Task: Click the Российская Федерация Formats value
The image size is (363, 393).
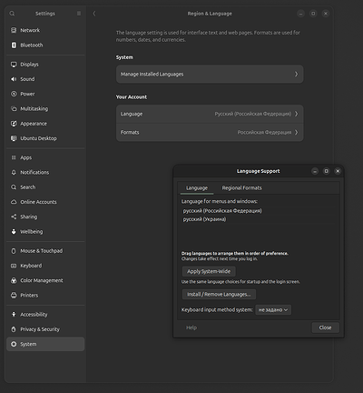Action: coord(264,132)
